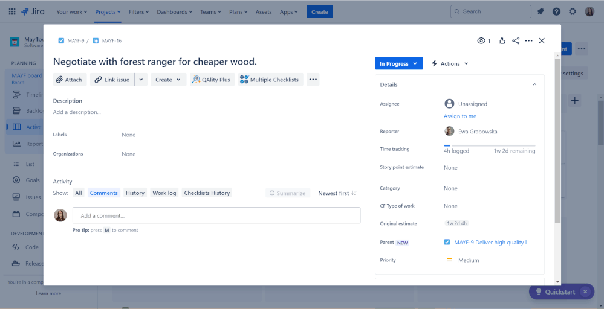Open QAlity Plus app
The image size is (604, 309).
tap(212, 80)
